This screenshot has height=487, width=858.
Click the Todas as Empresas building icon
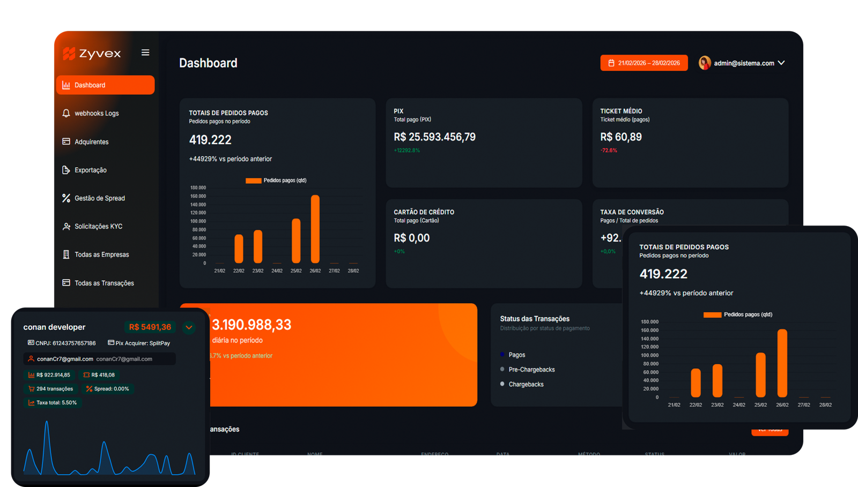pyautogui.click(x=66, y=254)
